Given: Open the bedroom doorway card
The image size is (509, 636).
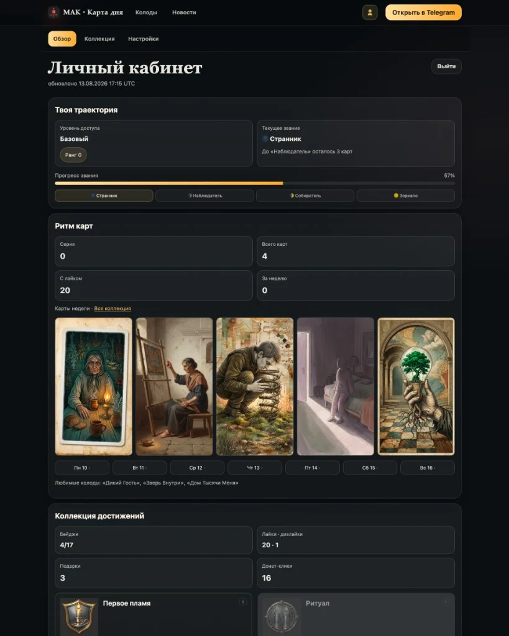Looking at the screenshot, I should (336, 386).
